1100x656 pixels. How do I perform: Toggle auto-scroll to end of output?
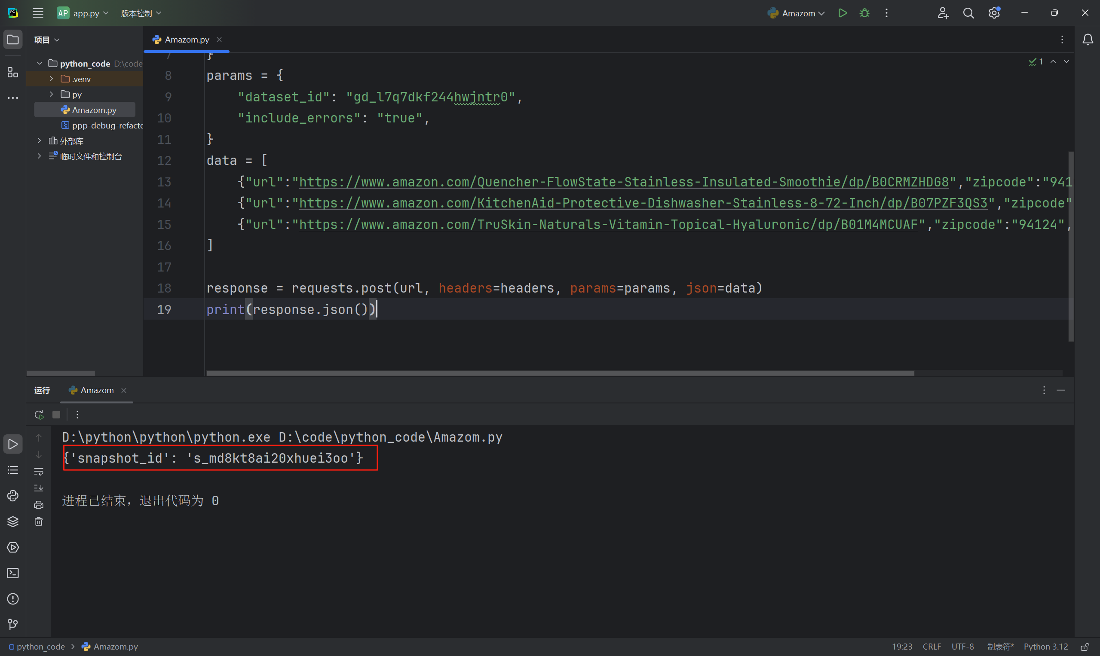39,488
